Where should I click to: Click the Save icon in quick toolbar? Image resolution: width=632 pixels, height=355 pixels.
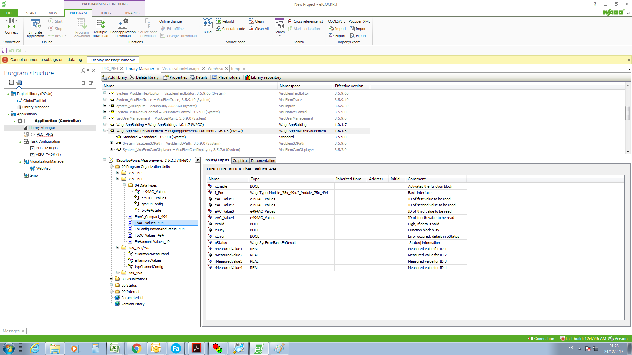pos(4,51)
